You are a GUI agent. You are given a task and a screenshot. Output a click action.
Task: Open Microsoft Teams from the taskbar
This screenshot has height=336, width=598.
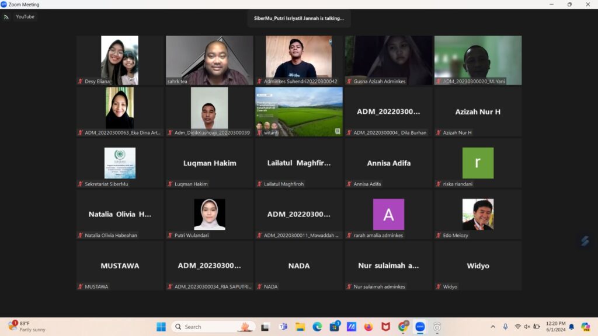[283, 327]
